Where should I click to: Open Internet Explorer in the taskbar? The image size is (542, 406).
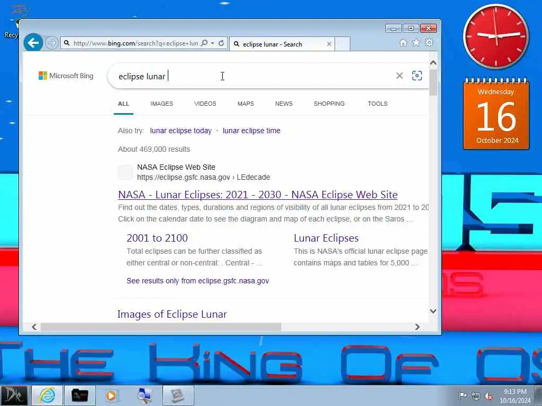pyautogui.click(x=47, y=395)
